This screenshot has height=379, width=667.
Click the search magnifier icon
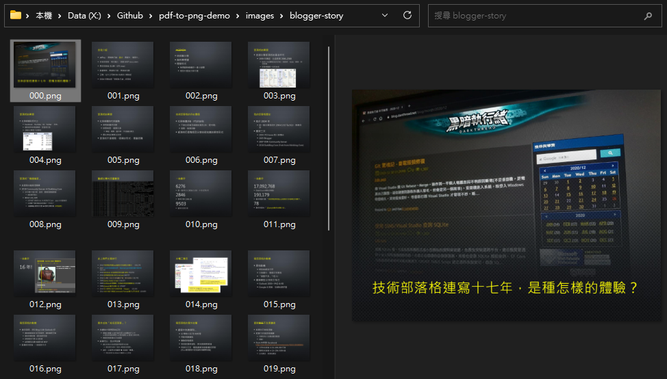pos(647,15)
